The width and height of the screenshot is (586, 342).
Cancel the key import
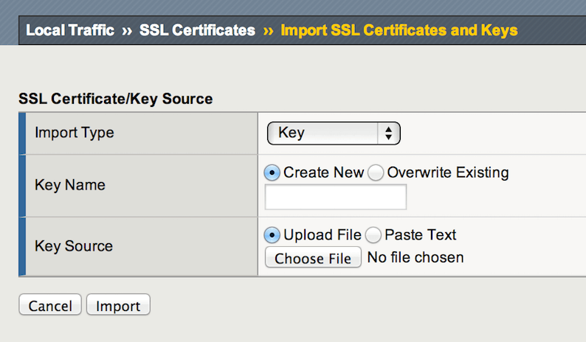click(50, 305)
